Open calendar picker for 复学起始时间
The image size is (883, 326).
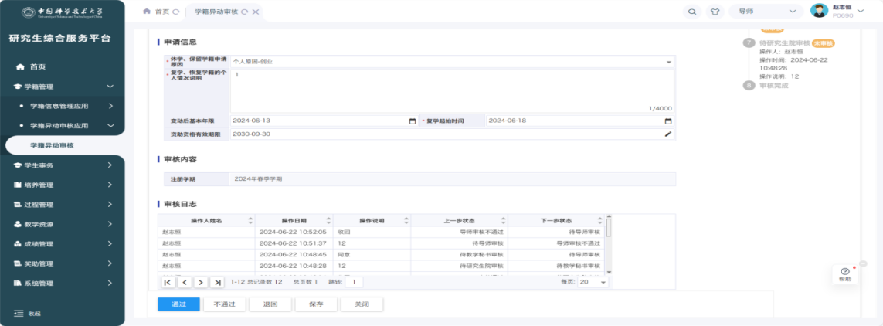pos(668,121)
